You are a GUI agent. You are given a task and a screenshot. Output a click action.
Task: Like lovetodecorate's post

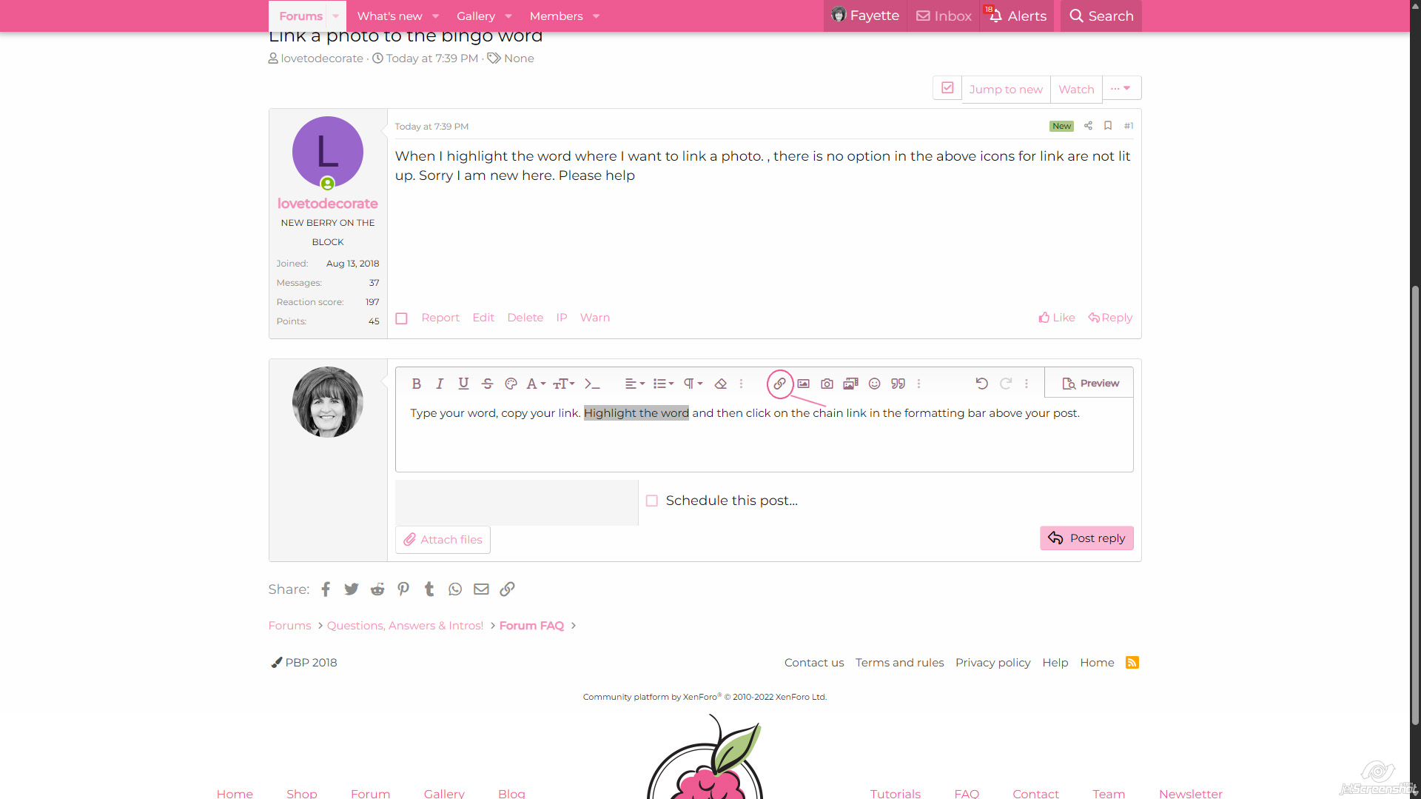[1057, 318]
